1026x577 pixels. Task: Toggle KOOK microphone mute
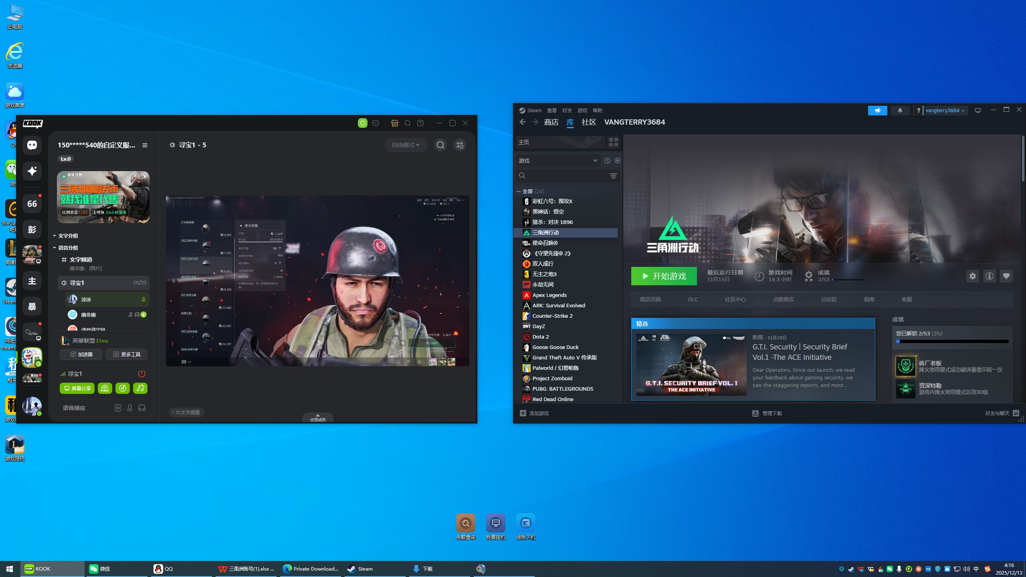129,408
